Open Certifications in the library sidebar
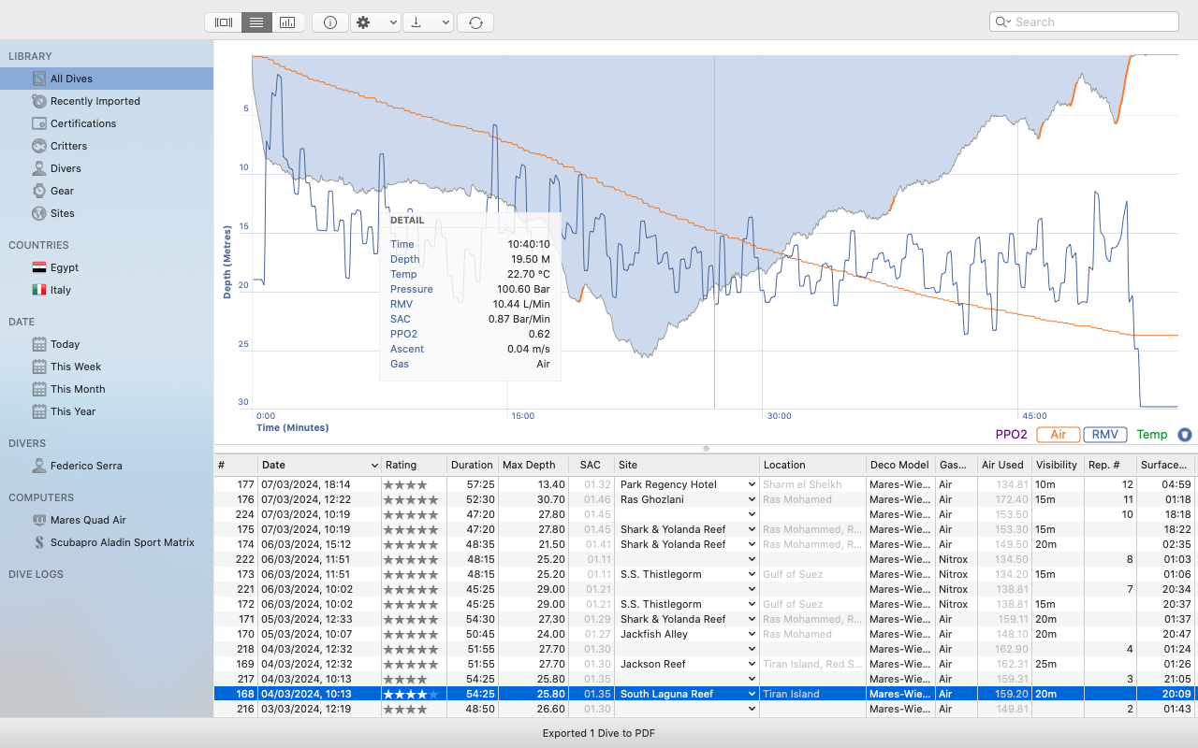 point(83,123)
